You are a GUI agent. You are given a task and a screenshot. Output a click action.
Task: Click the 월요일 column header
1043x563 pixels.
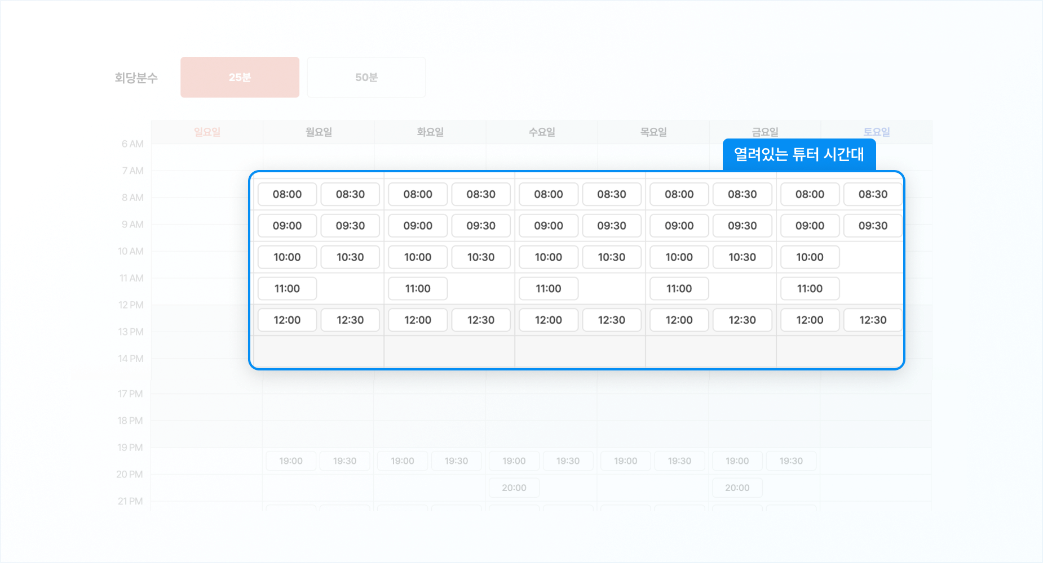tap(319, 132)
